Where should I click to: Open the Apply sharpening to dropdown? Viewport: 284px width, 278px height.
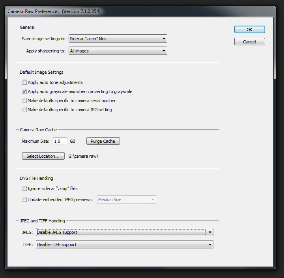click(118, 51)
